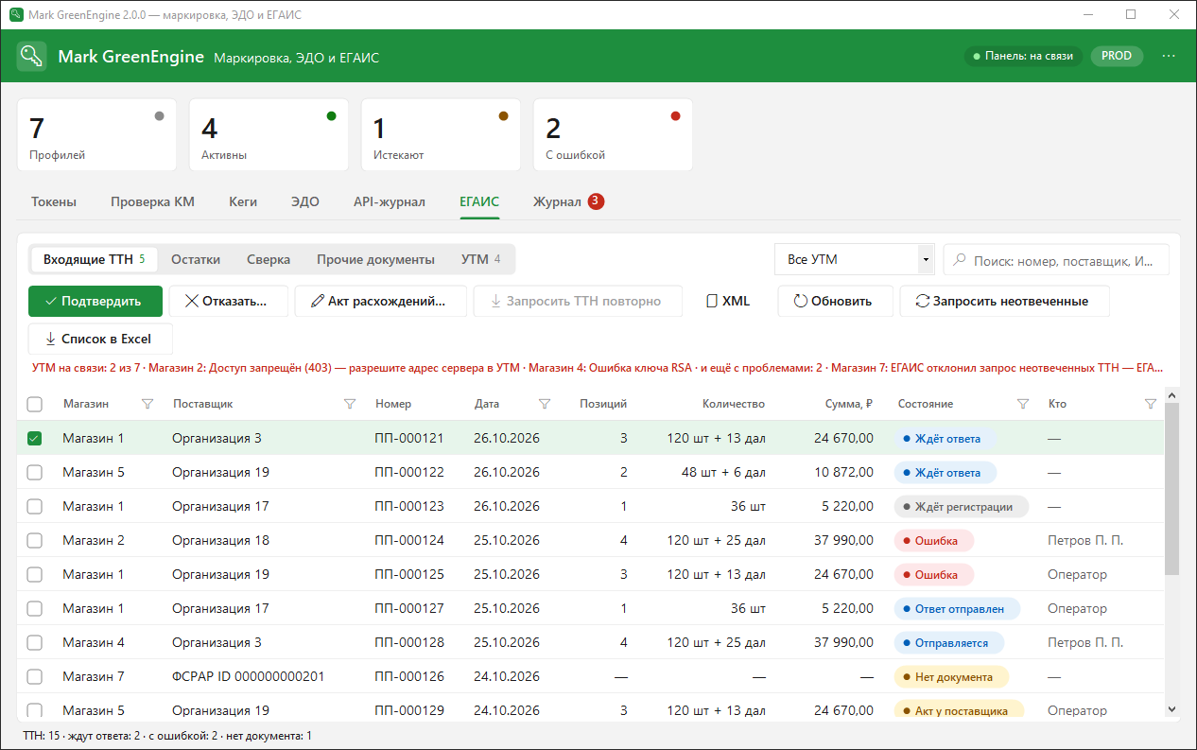Open funnel filter on Дата column
The height and width of the screenshot is (750, 1197).
click(545, 404)
